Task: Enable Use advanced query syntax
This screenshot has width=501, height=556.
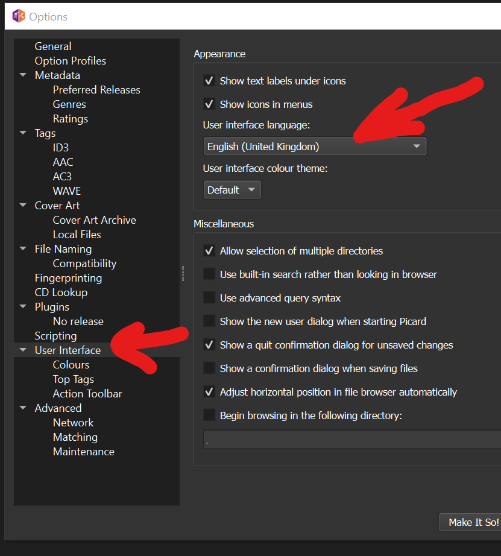Action: 209,298
